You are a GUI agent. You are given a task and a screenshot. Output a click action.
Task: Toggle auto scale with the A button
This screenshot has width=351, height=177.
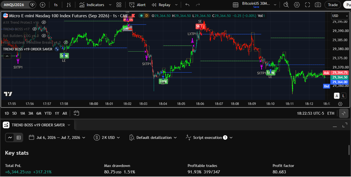(337, 96)
